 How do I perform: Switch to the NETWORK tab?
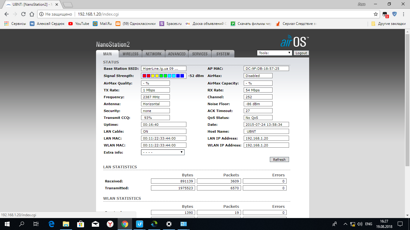[154, 54]
